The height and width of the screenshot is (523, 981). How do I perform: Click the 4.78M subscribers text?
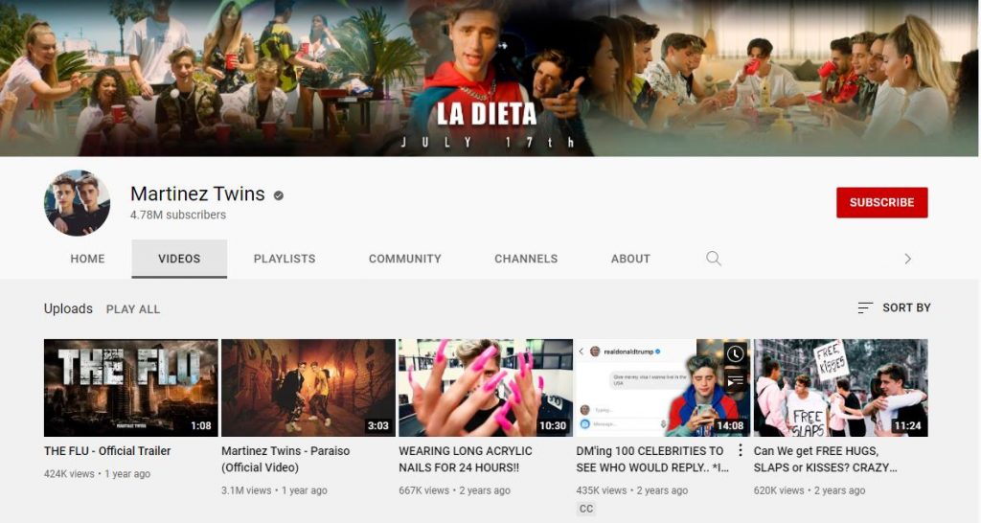(x=178, y=215)
